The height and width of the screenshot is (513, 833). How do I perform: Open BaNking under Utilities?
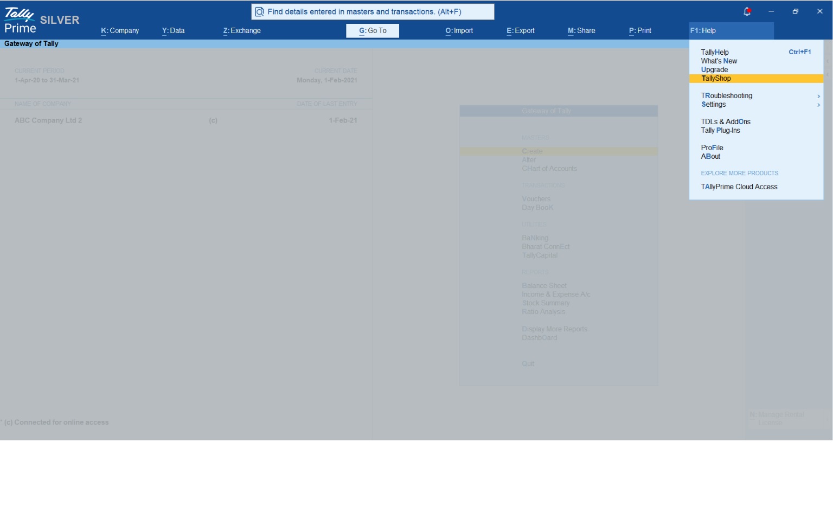pyautogui.click(x=535, y=238)
